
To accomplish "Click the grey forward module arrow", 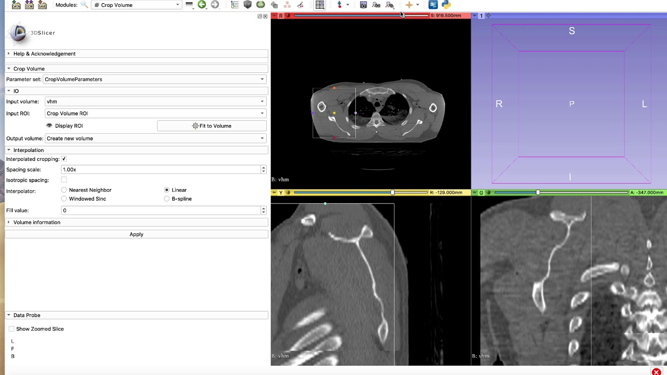I will [215, 5].
